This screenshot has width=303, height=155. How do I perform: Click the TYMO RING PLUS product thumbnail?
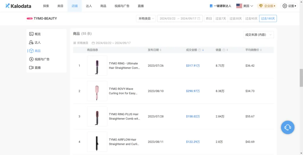pos(97,116)
